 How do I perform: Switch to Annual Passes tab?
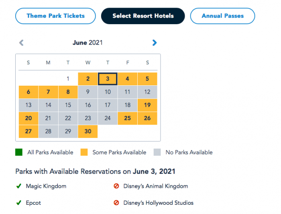[222, 16]
